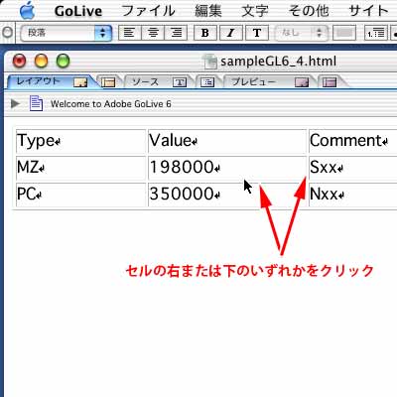Image resolution: width=397 pixels, height=397 pixels.
Task: Open the frame preview tab icon
Action: [330, 82]
